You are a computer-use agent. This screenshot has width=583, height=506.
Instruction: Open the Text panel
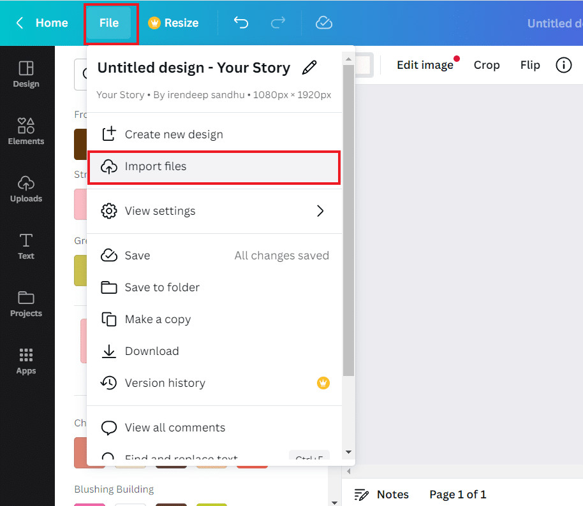26,247
